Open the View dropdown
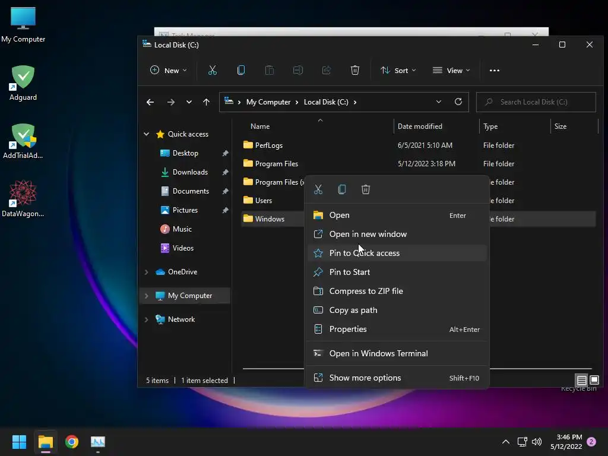The image size is (608, 456). click(x=451, y=70)
